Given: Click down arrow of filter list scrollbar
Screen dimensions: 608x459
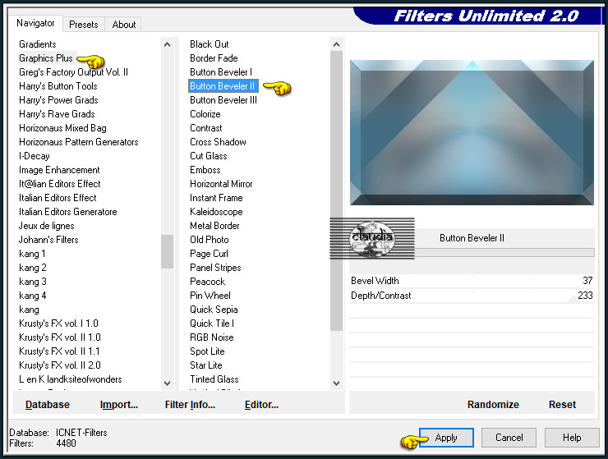Looking at the screenshot, I should click(x=336, y=383).
